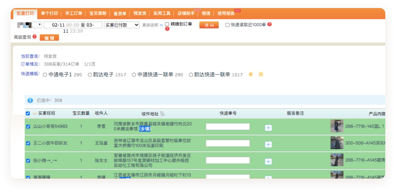Click the 宝贝数量 column header
The image size is (396, 192).
[81, 114]
